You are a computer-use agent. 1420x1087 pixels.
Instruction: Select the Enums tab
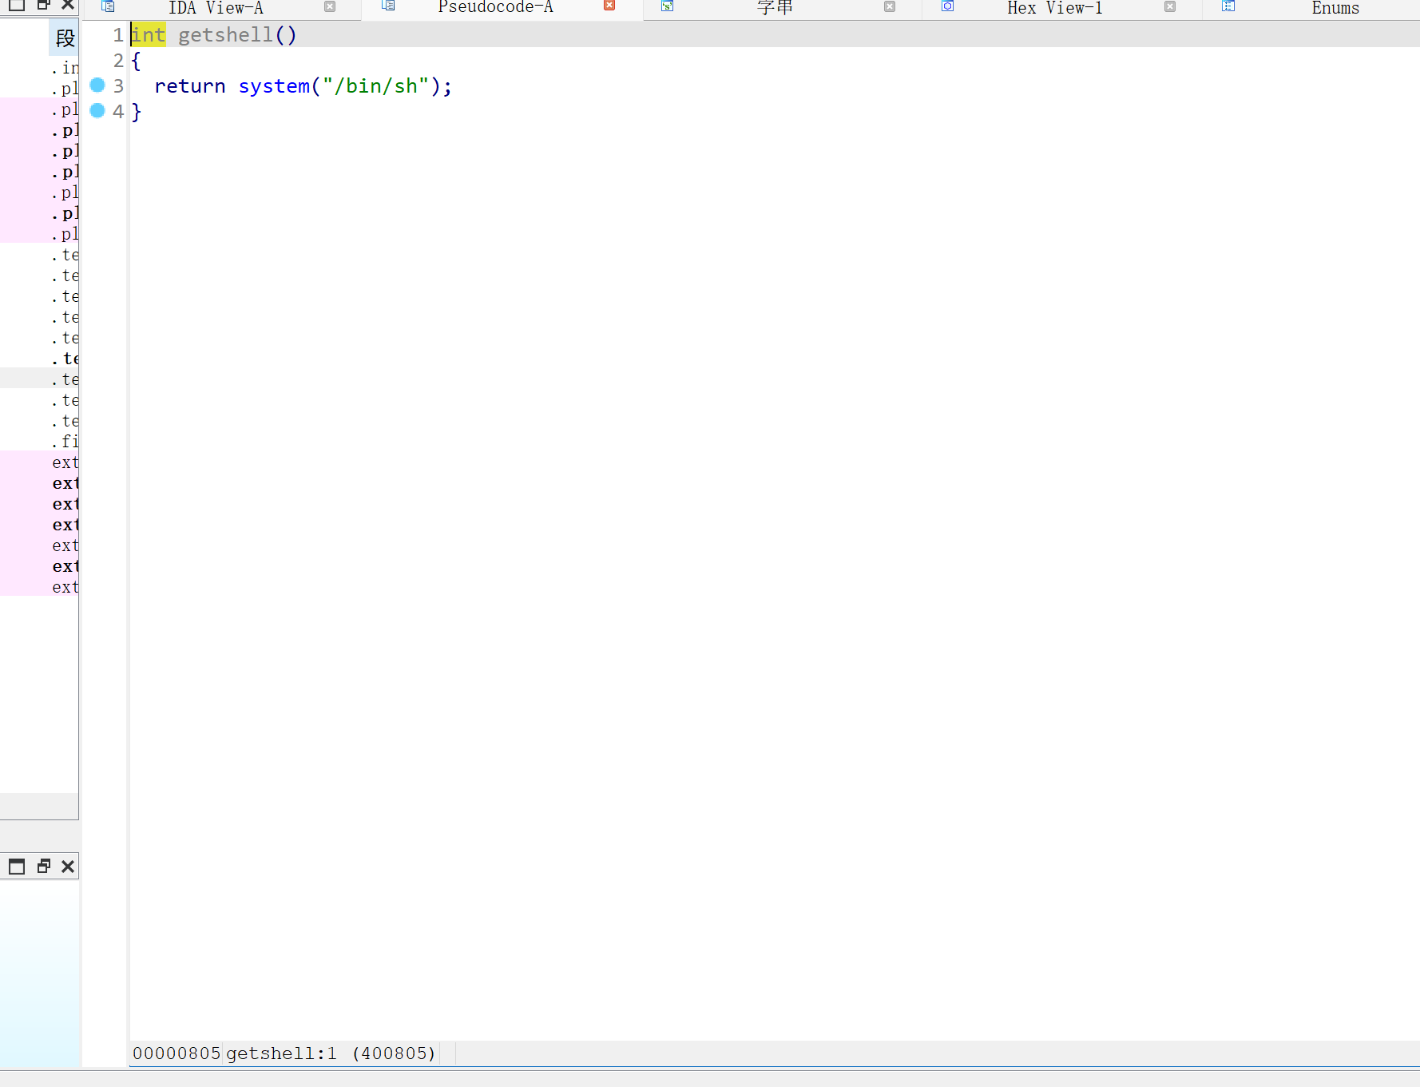(1335, 8)
